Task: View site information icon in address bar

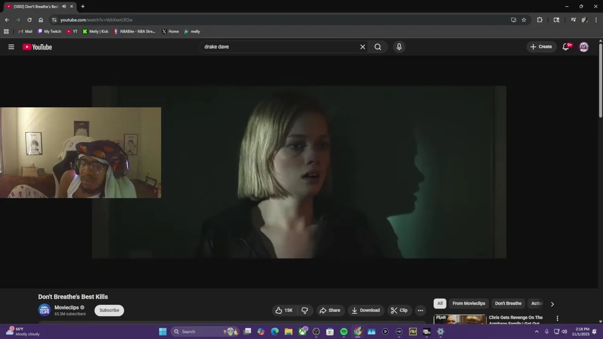Action: 54,20
